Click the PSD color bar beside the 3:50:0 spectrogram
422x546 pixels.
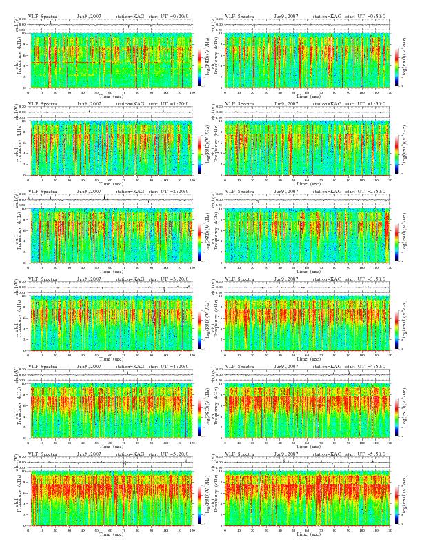tap(397, 330)
